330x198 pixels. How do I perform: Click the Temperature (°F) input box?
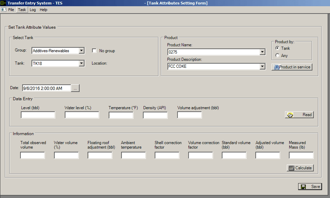121,115
